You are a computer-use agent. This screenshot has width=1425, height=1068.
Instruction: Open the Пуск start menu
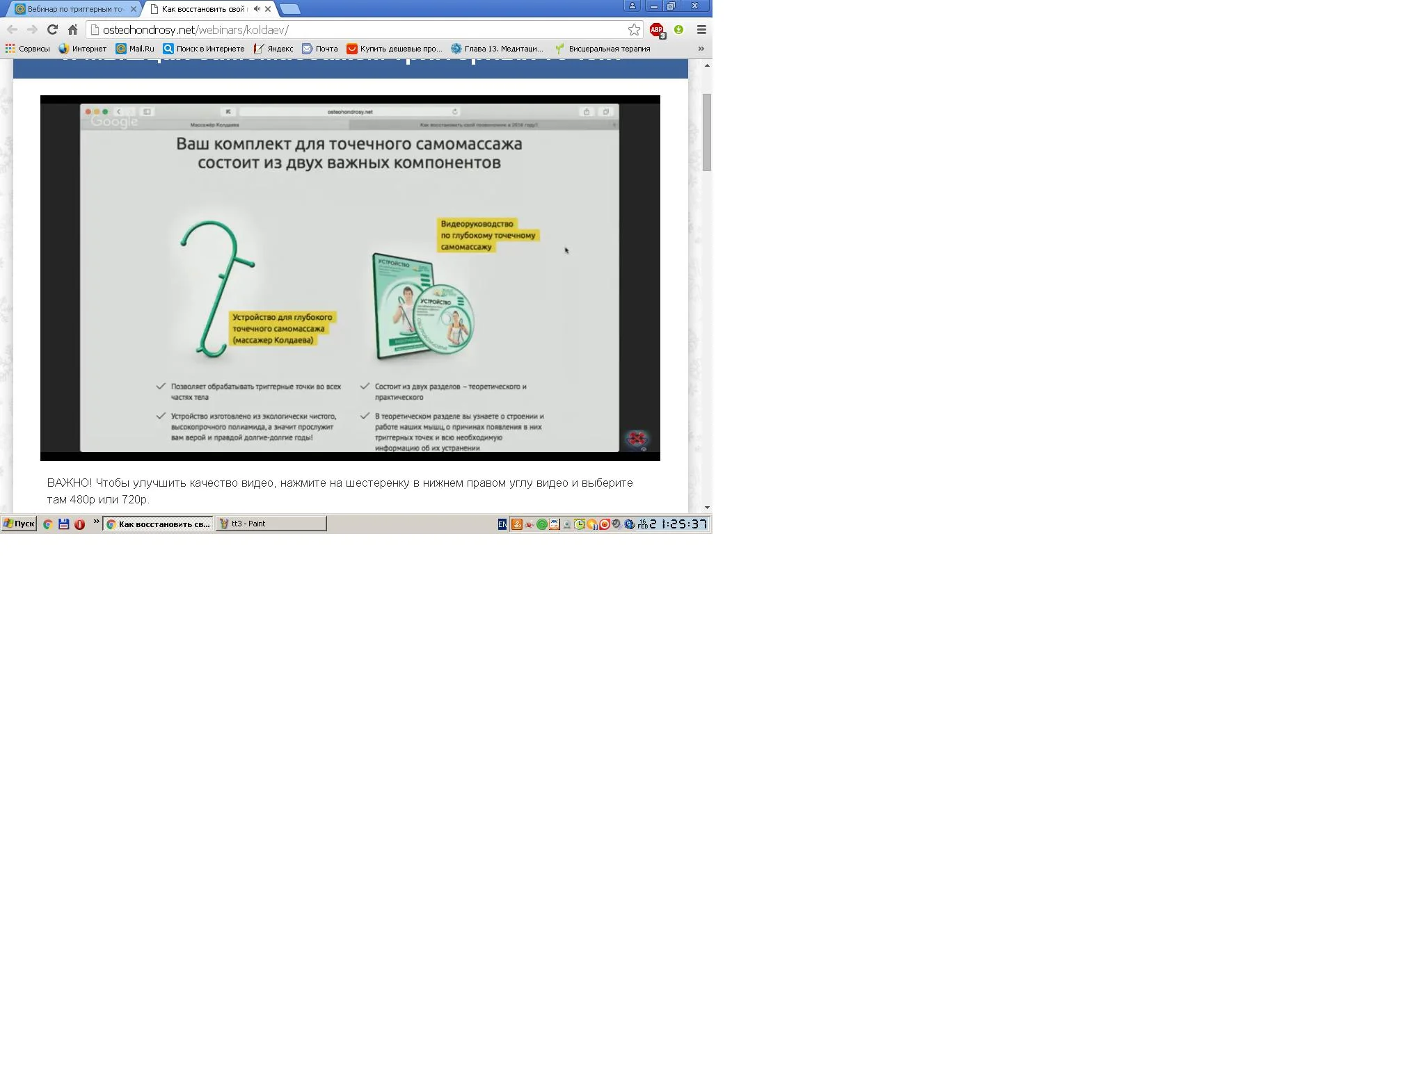pyautogui.click(x=19, y=524)
